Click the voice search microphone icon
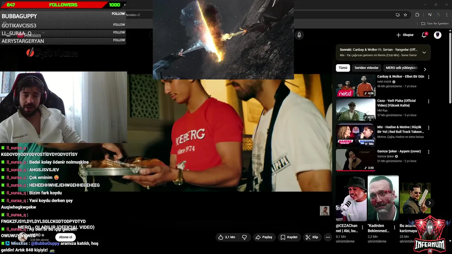The height and width of the screenshot is (254, 452). click(x=299, y=35)
